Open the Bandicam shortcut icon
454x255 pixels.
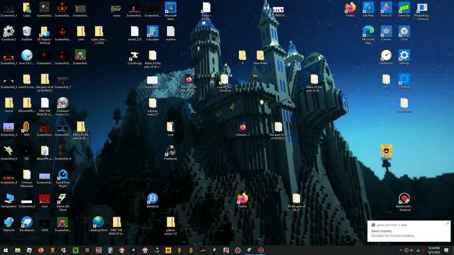(x=404, y=202)
